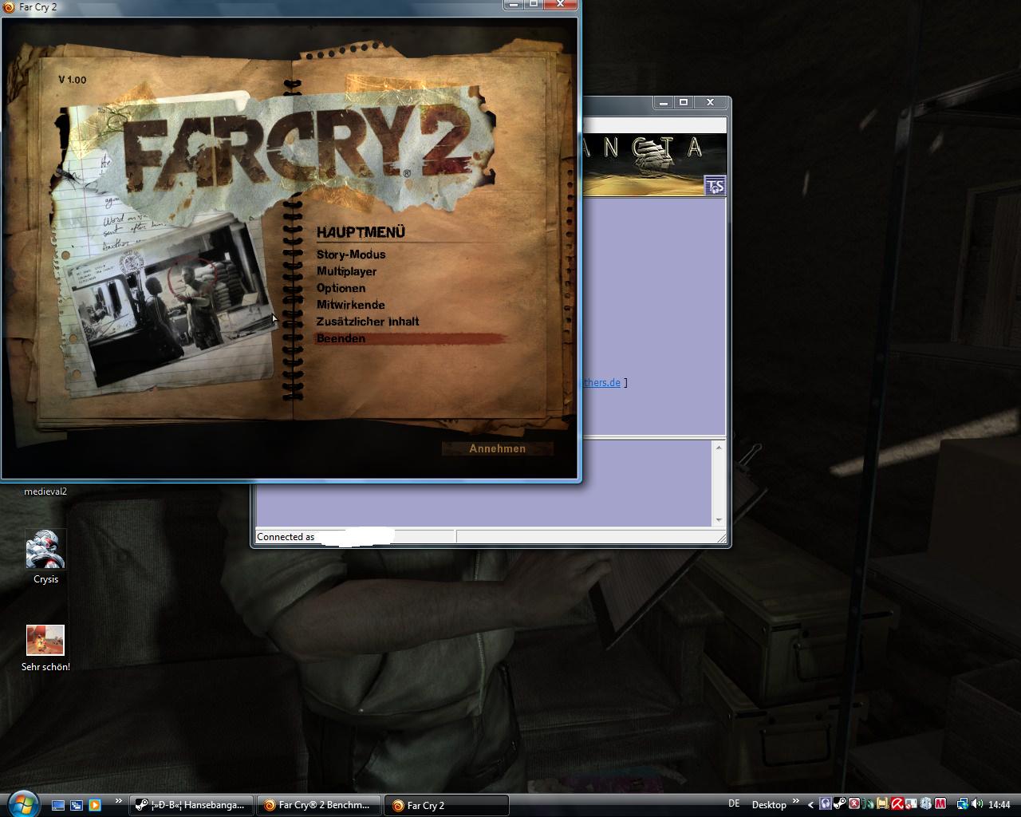Click the red X tray icon
This screenshot has width=1021, height=817.
(854, 804)
